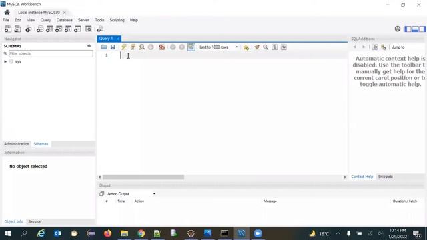Open SQL script file in new query tab

point(17,29)
